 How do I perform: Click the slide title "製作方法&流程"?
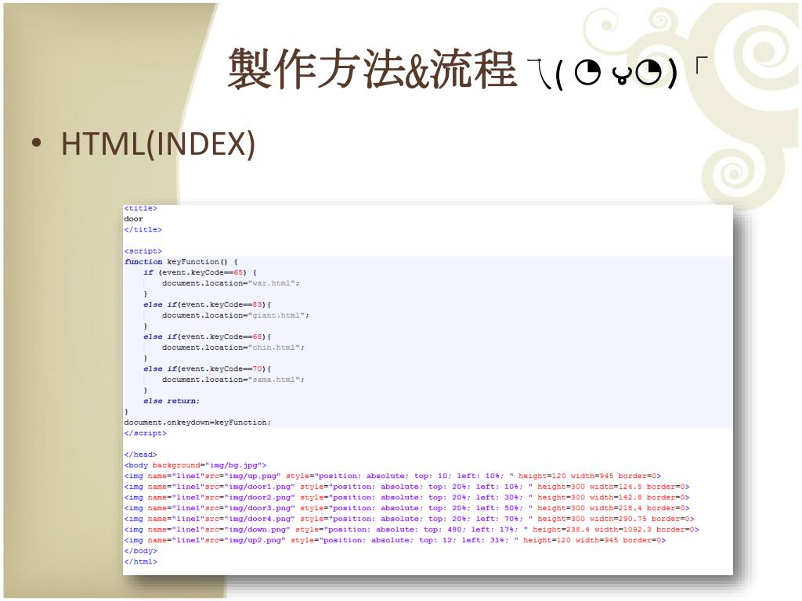pos(372,69)
